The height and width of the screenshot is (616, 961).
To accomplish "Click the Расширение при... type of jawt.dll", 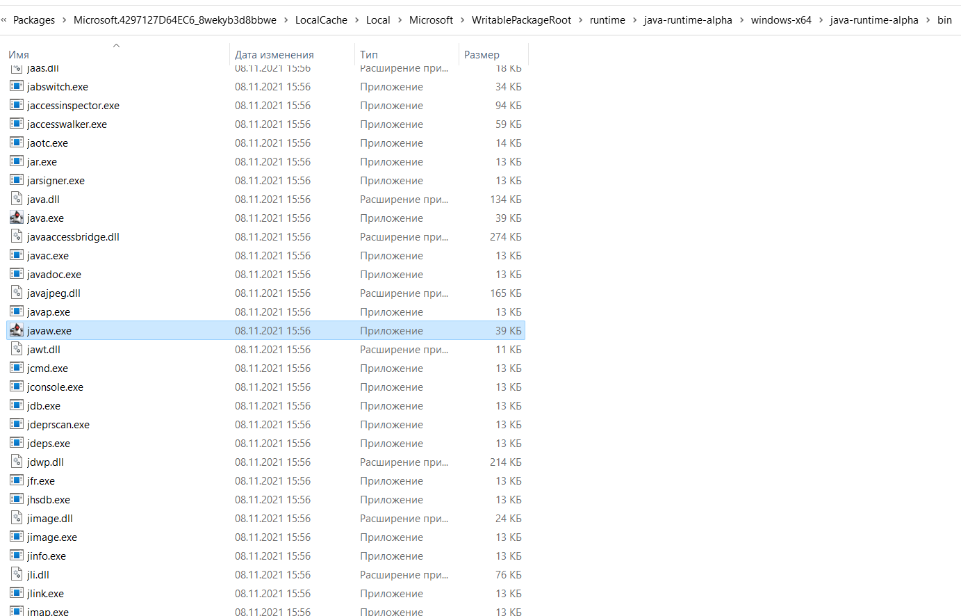I will [x=404, y=349].
